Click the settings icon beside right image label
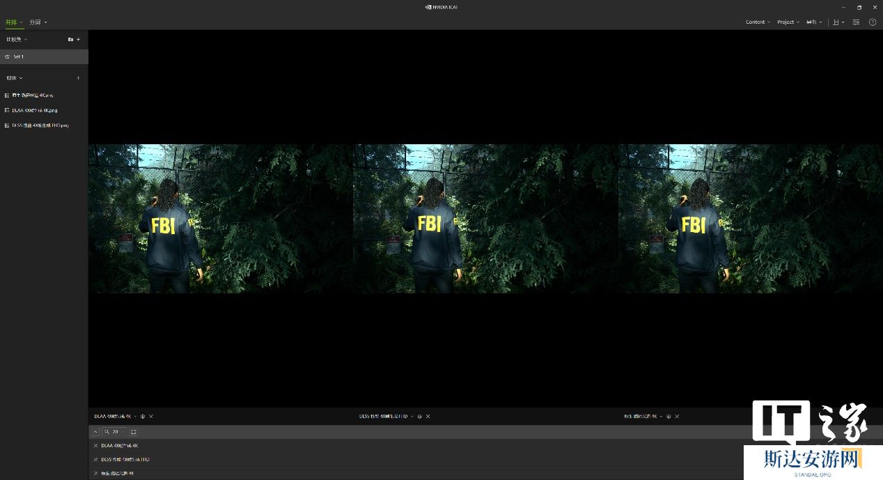Image resolution: width=883 pixels, height=480 pixels. coord(669,417)
